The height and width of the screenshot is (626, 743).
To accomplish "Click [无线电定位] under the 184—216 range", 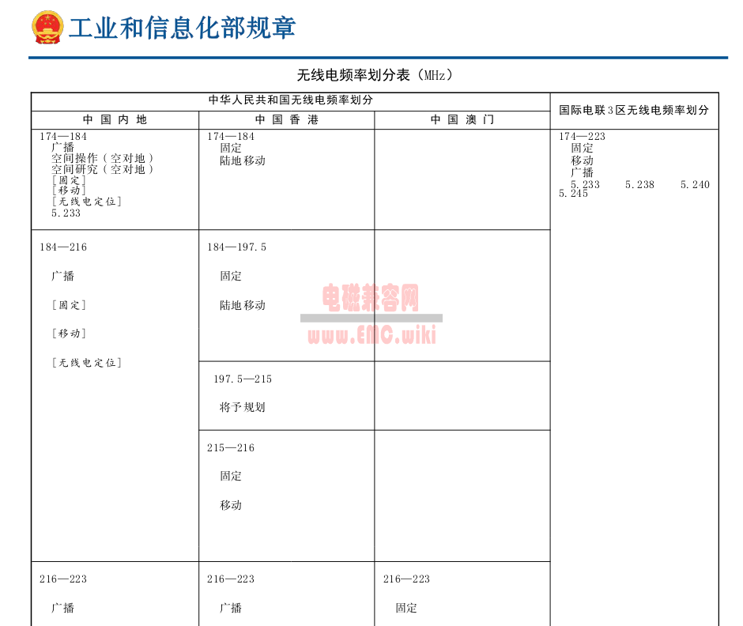I will point(87,363).
